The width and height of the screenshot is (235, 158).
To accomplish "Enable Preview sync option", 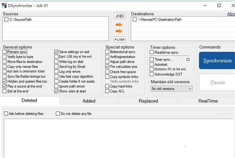I will tap(5, 52).
